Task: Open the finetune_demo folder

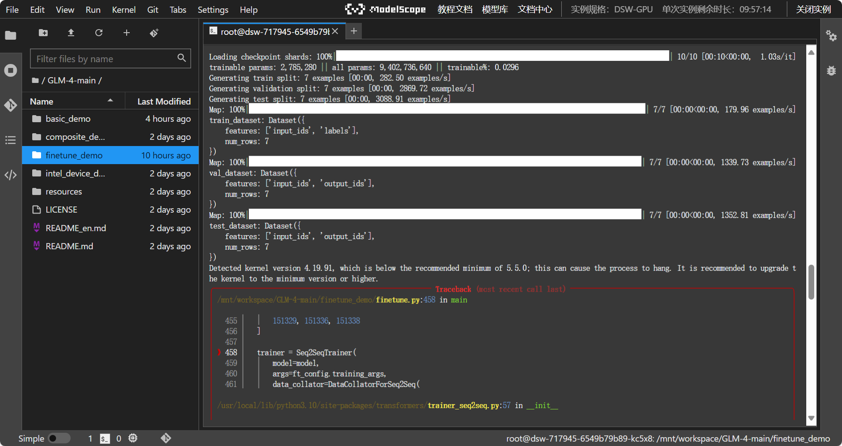Action: [x=74, y=155]
